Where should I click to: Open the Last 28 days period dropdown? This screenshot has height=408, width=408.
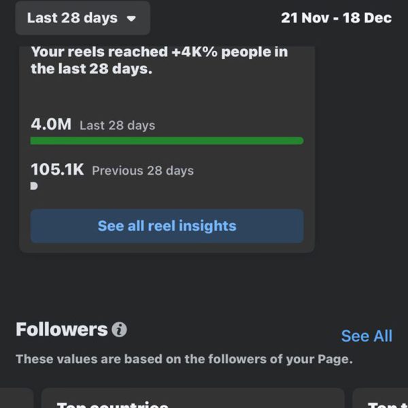(82, 18)
